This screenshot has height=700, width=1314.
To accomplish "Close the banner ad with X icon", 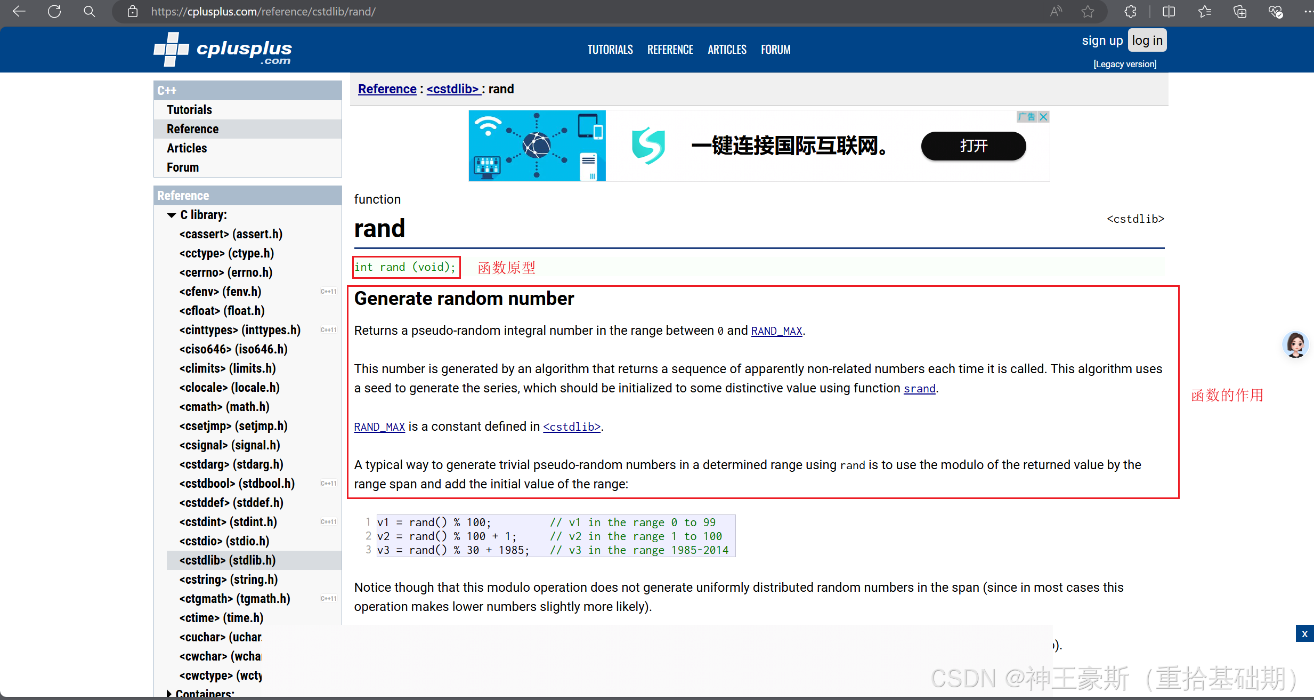I will [x=1043, y=117].
